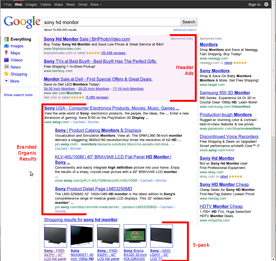Select the Maps pin icon

coord(6,53)
